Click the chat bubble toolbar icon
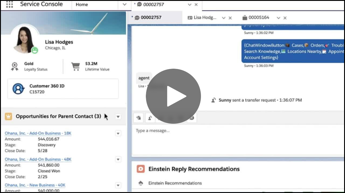 192,118
